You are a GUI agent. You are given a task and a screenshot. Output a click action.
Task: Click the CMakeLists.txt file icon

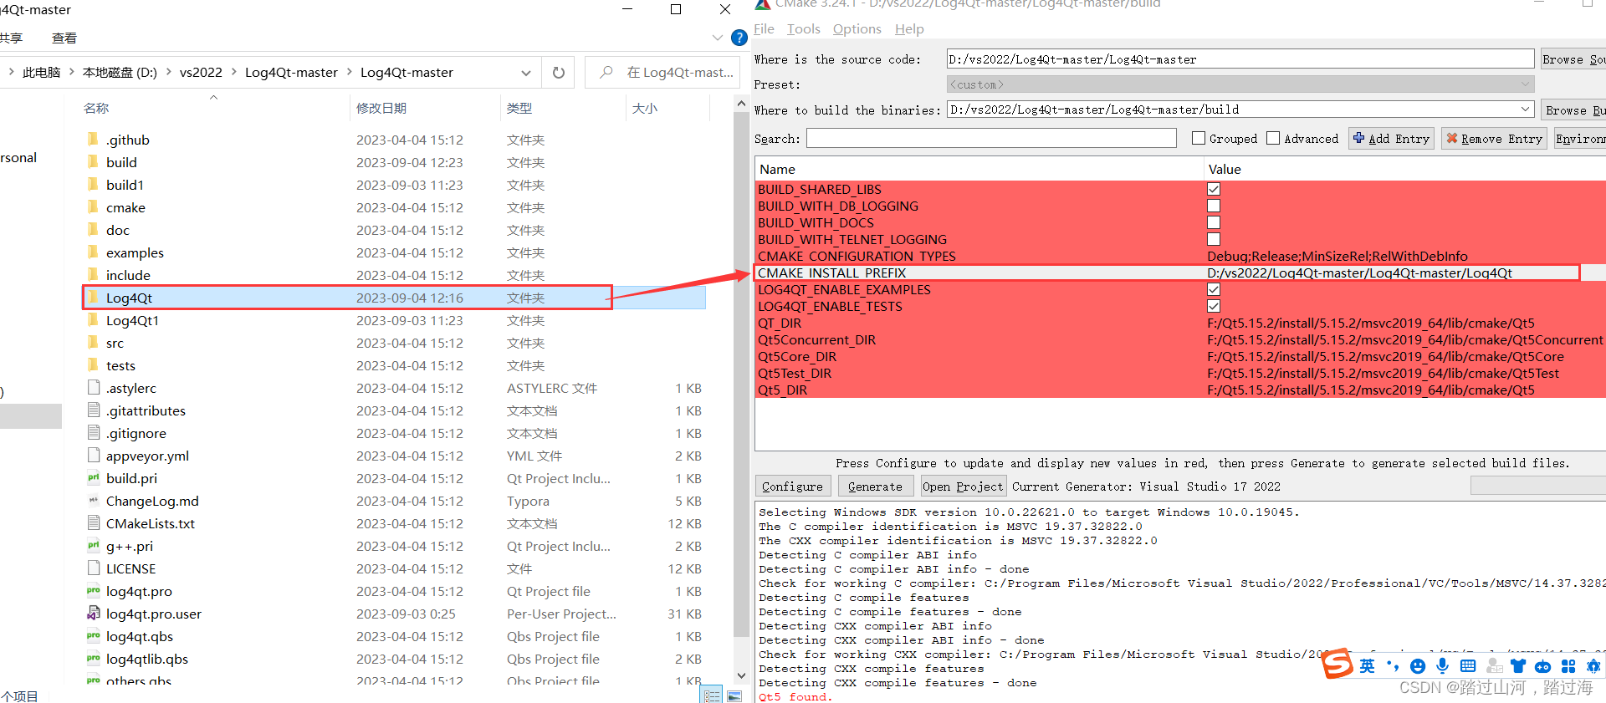pyautogui.click(x=94, y=522)
